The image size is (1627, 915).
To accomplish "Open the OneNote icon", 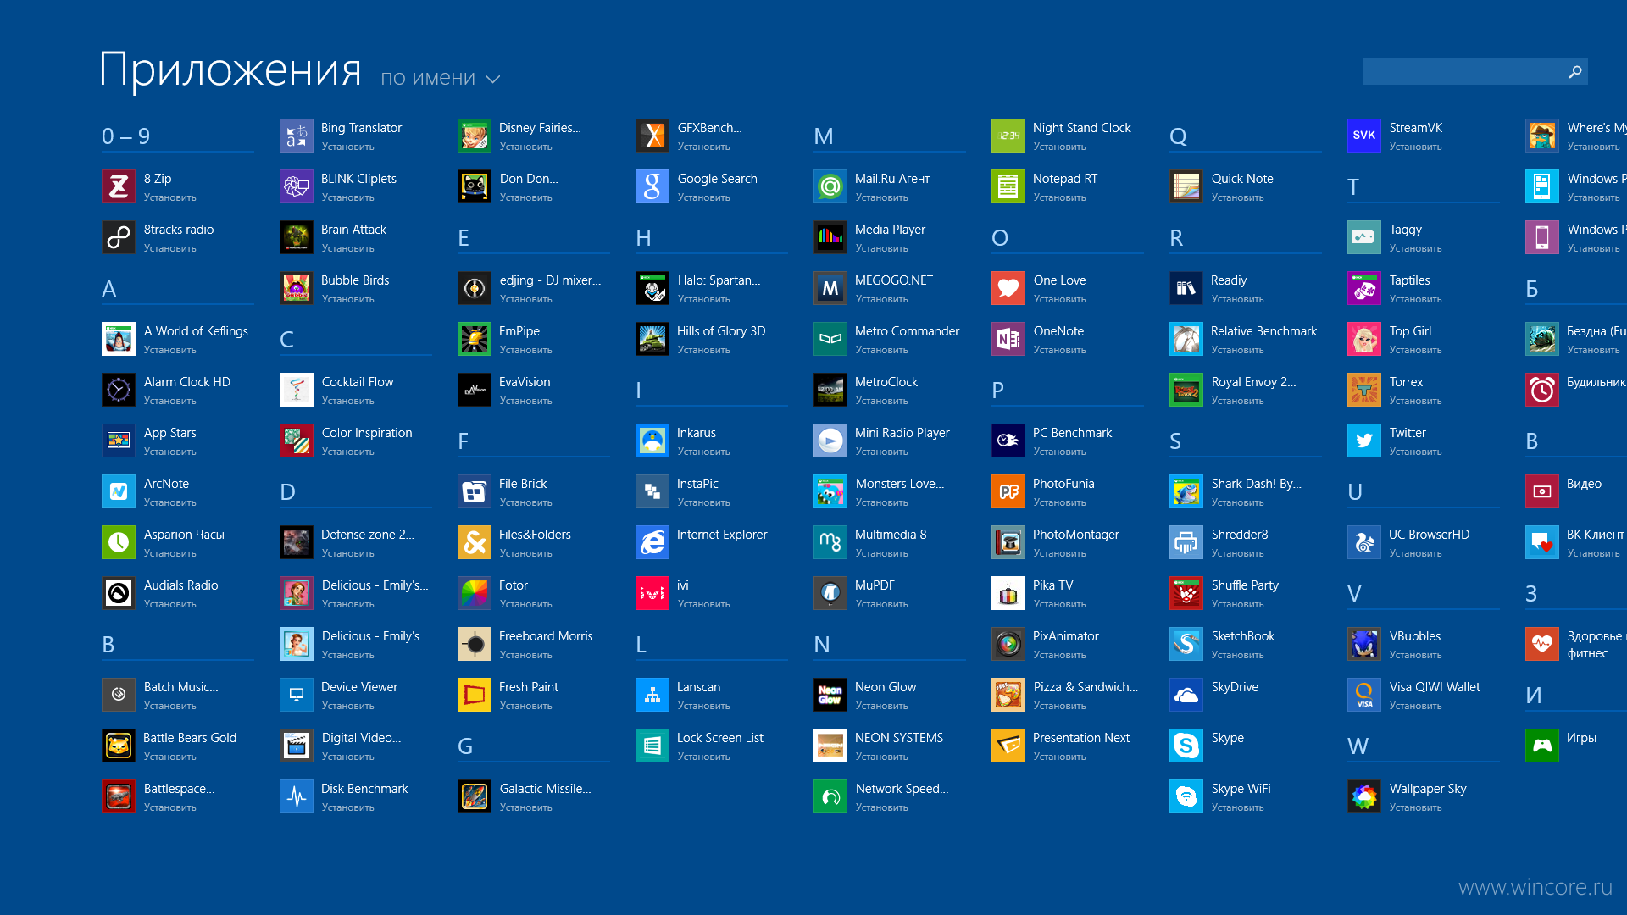I will [x=1008, y=339].
